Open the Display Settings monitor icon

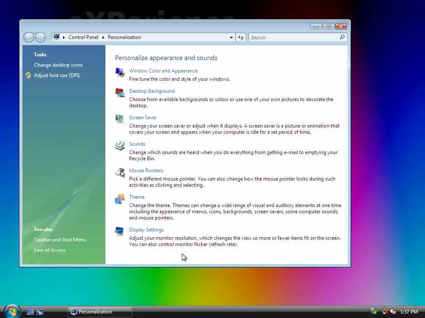120,231
